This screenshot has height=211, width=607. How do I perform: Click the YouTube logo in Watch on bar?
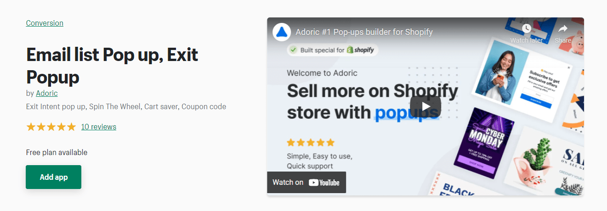coord(324,183)
